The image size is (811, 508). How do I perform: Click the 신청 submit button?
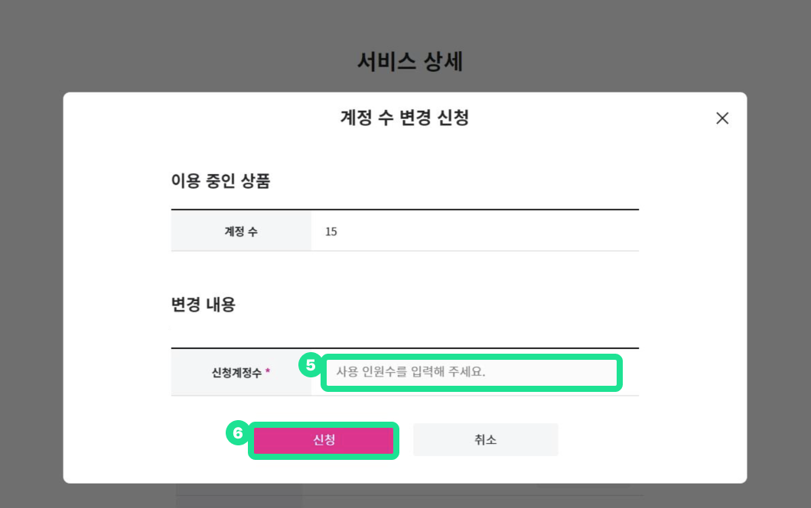pyautogui.click(x=323, y=439)
